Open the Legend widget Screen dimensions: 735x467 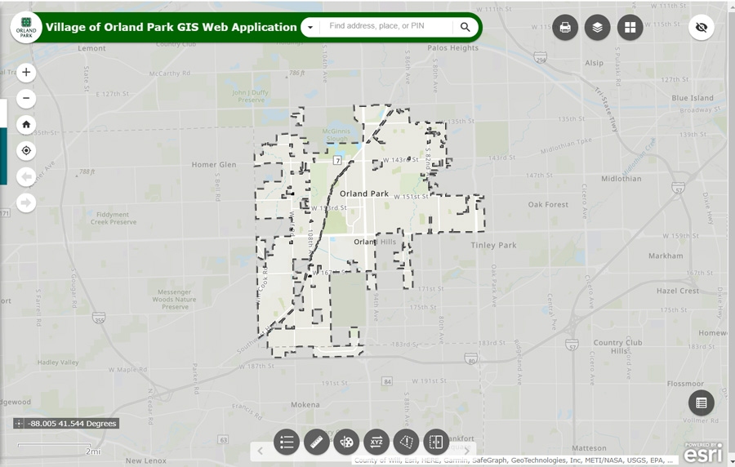click(x=287, y=442)
